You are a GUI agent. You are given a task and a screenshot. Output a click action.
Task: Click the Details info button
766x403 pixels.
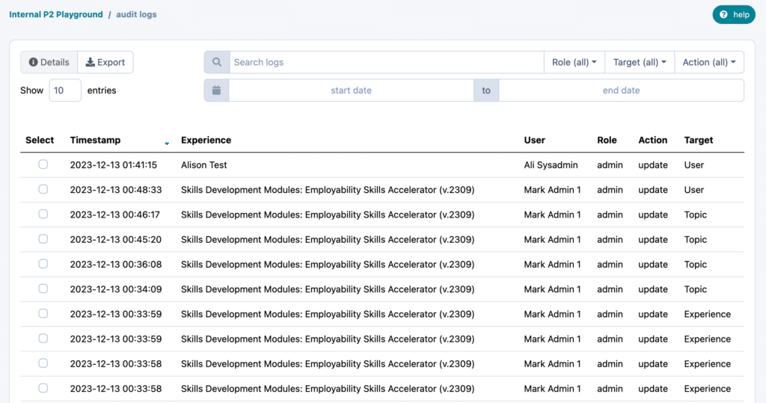click(x=49, y=62)
